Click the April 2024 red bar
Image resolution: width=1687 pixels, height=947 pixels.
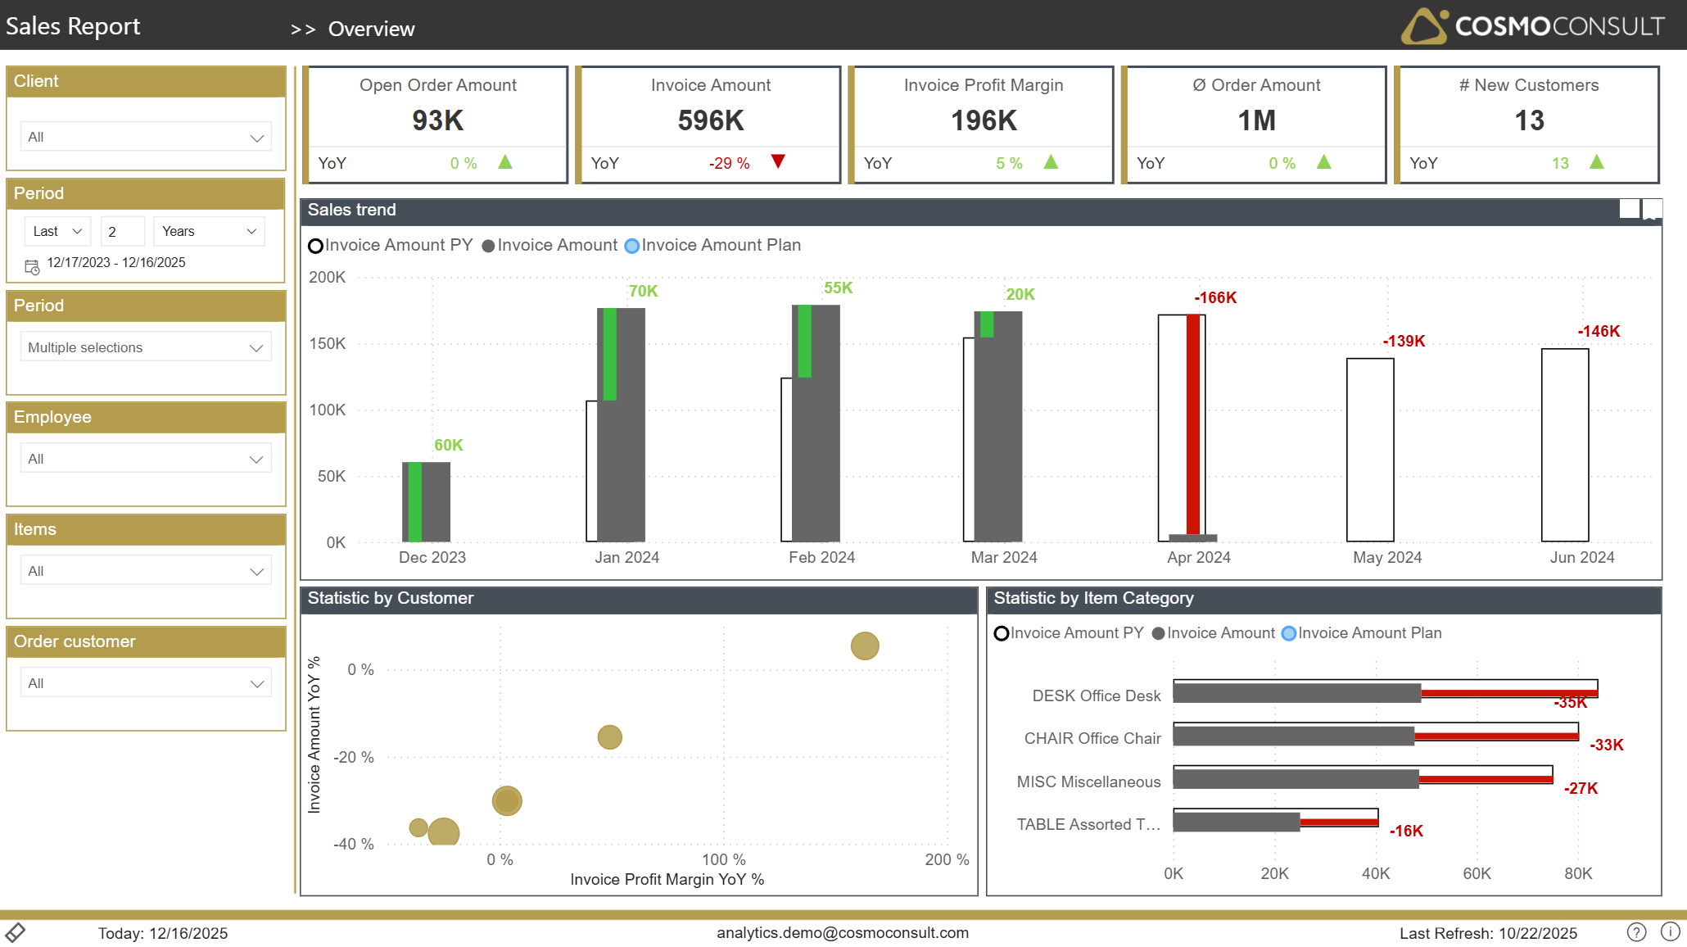point(1193,426)
